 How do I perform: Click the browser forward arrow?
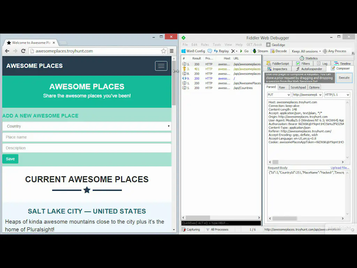[x=15, y=51]
